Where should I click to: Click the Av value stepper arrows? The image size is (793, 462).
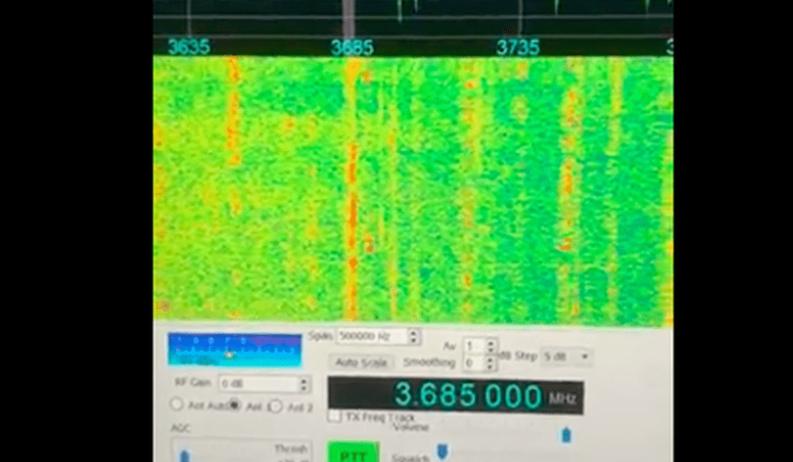pyautogui.click(x=490, y=346)
